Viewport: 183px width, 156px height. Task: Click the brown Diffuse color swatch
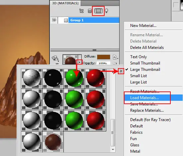(104, 57)
